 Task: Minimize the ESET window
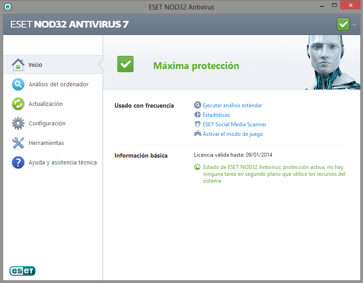[322, 6]
